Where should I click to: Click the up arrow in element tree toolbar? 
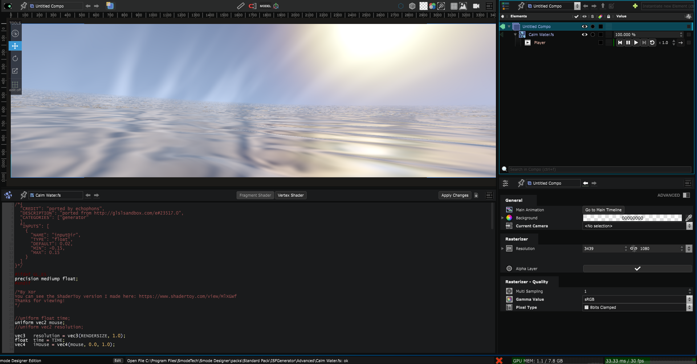point(603,6)
